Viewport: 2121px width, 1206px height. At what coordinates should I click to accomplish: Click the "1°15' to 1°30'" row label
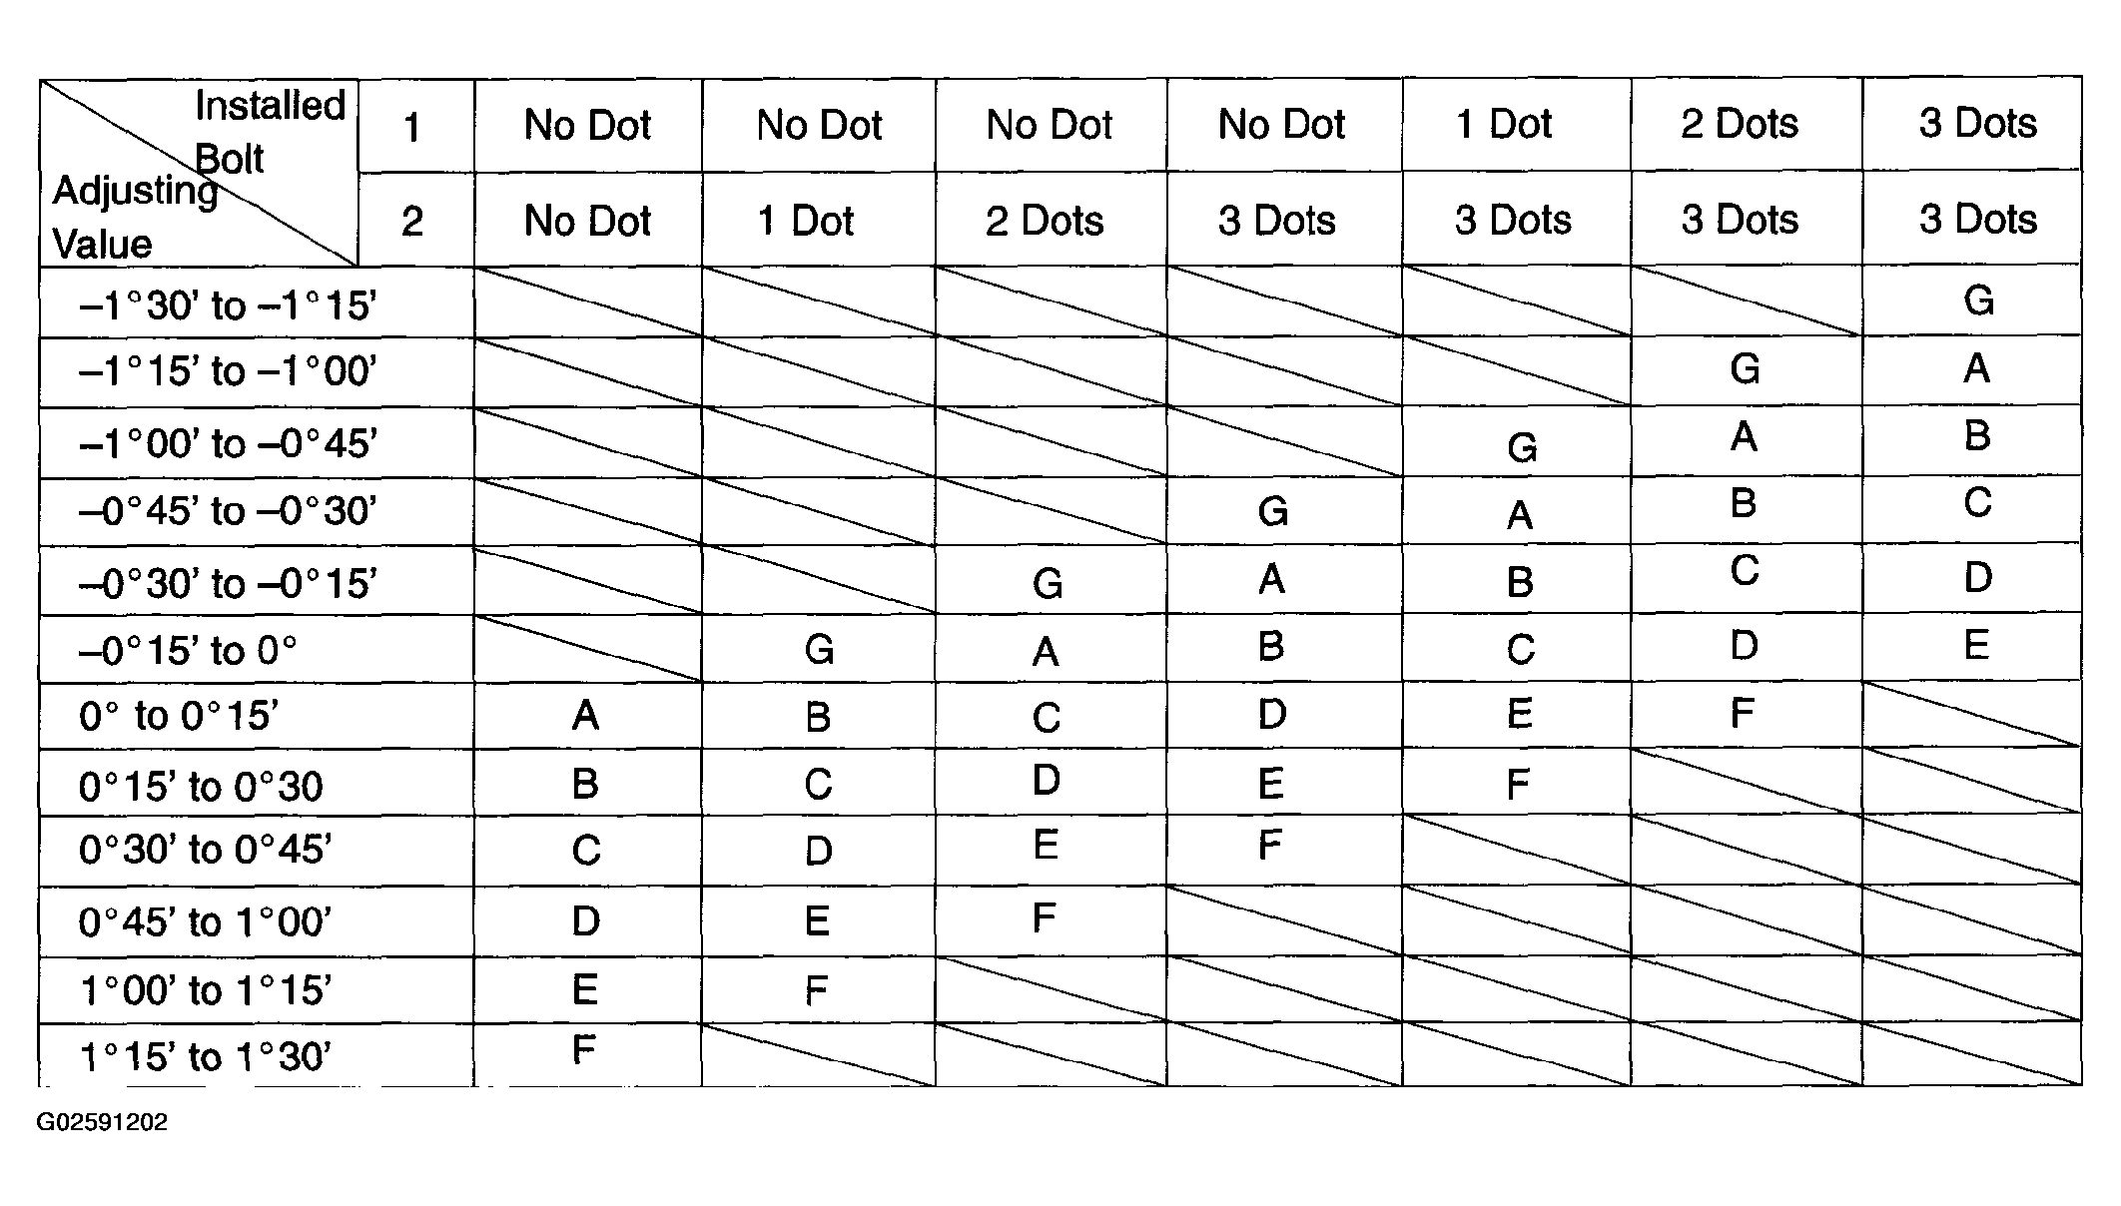[205, 1056]
